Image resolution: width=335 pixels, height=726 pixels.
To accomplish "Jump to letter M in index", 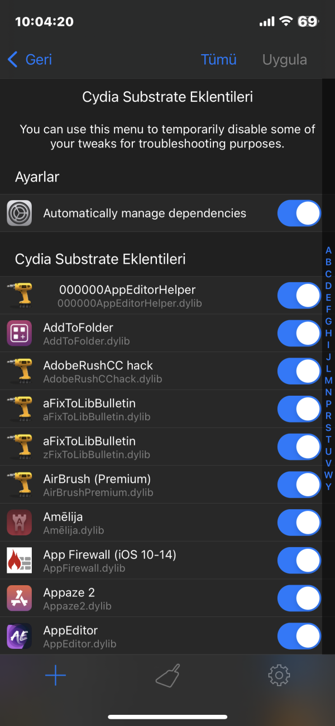I will coord(328,381).
